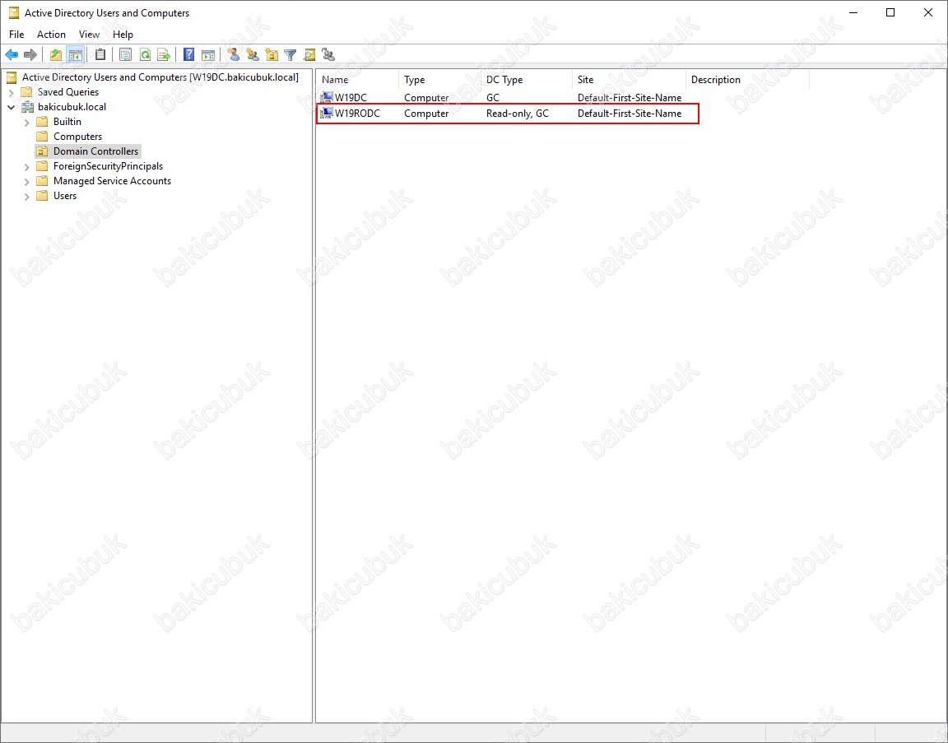This screenshot has width=948, height=743.
Task: Sort by DC Type column header
Action: click(527, 80)
